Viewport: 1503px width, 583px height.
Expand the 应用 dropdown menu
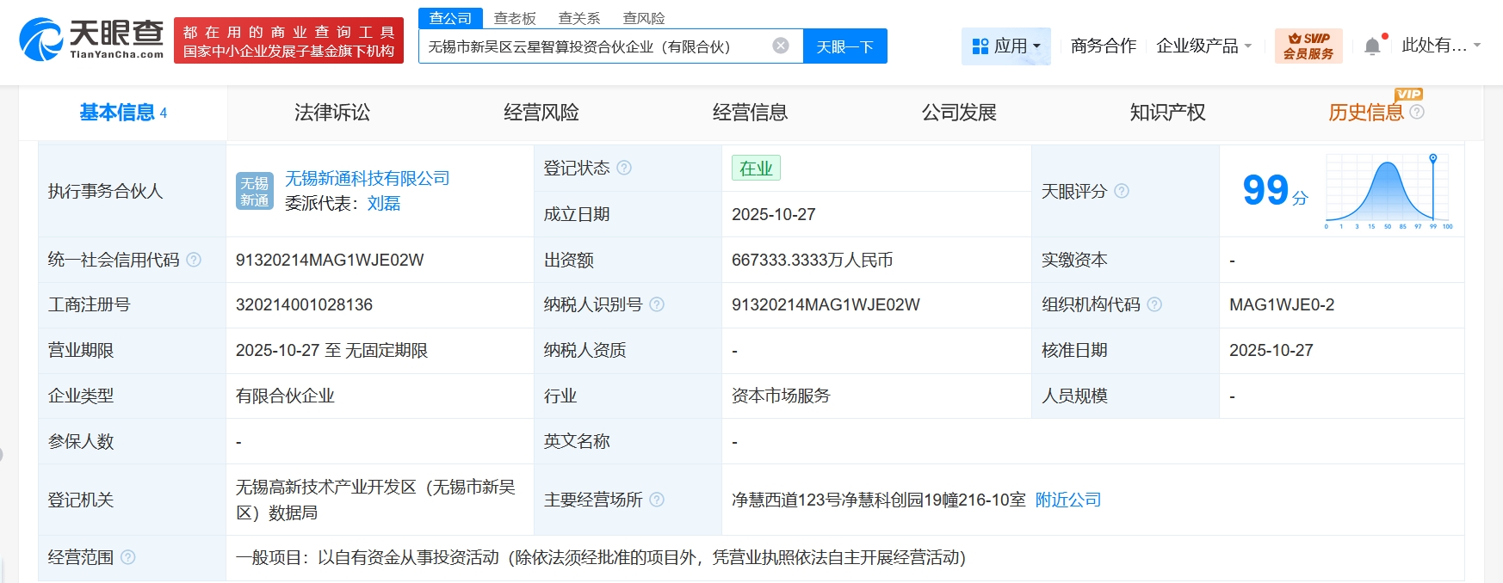(x=1005, y=46)
